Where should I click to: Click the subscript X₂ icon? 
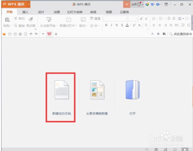pos(140,25)
